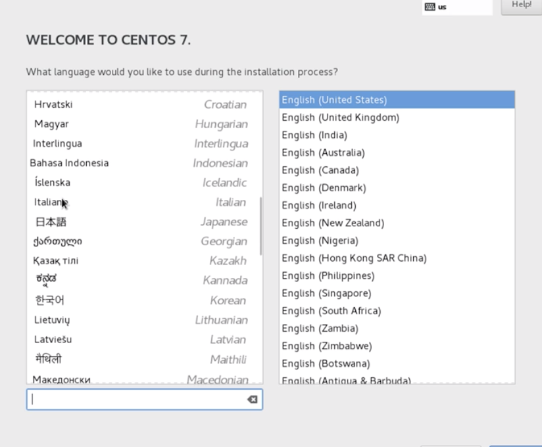Image resolution: width=542 pixels, height=447 pixels.
Task: Pick English (Denmark) locale
Action: [x=397, y=188]
